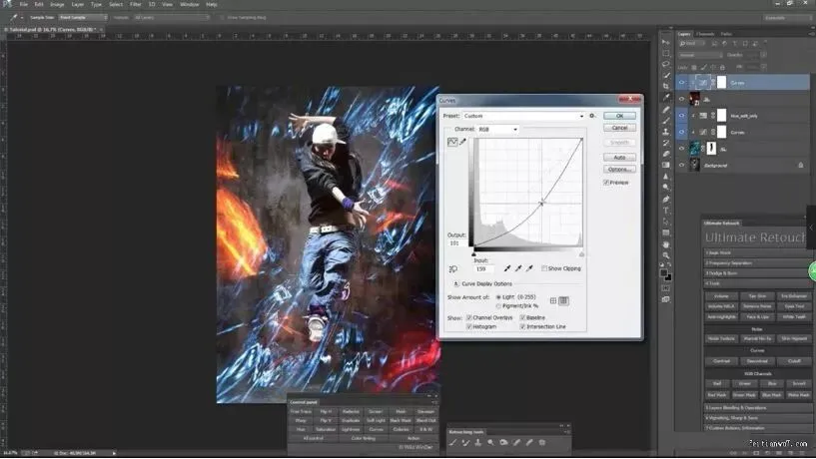This screenshot has height=459, width=816.
Task: Select the Zoom tool in the toolbar
Action: click(666, 255)
